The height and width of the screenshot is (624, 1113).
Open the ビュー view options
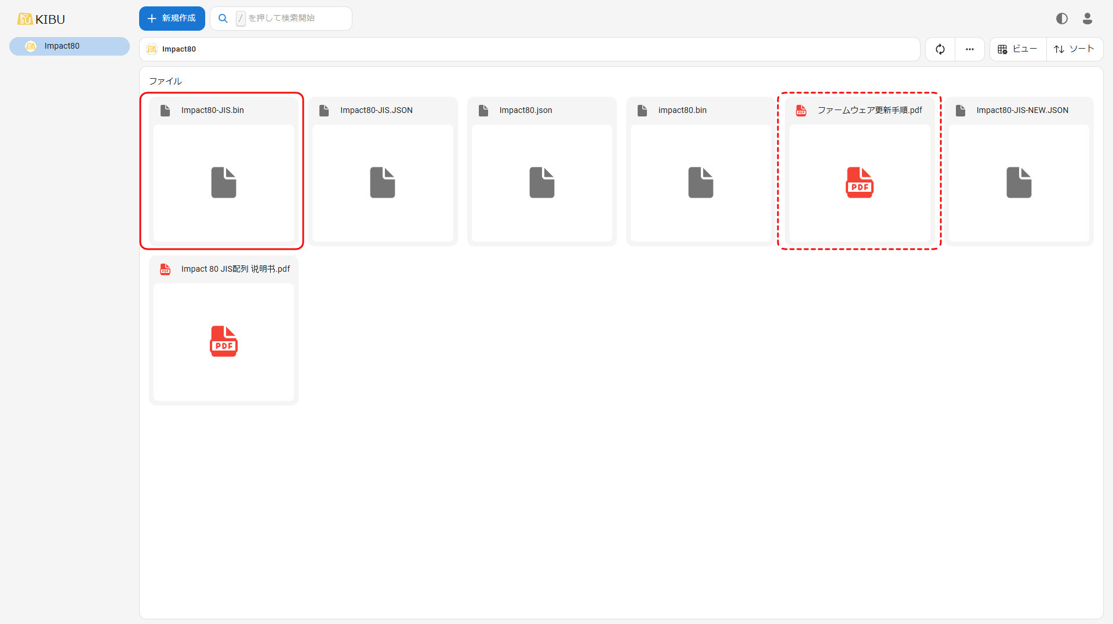[1017, 49]
